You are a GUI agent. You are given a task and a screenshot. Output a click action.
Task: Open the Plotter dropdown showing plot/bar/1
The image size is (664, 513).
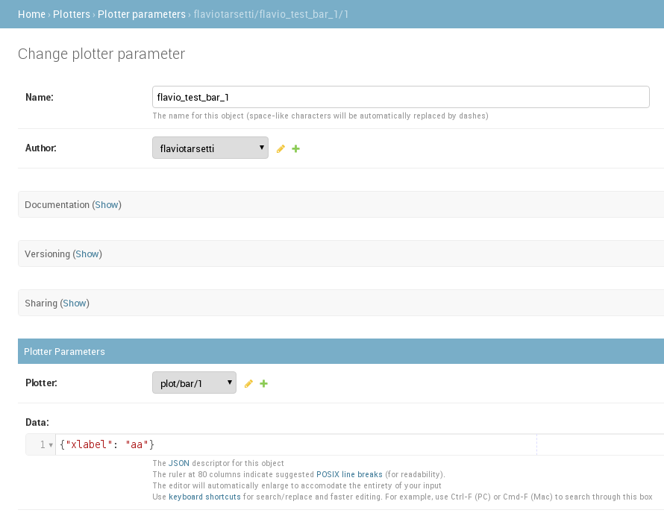pos(194,383)
